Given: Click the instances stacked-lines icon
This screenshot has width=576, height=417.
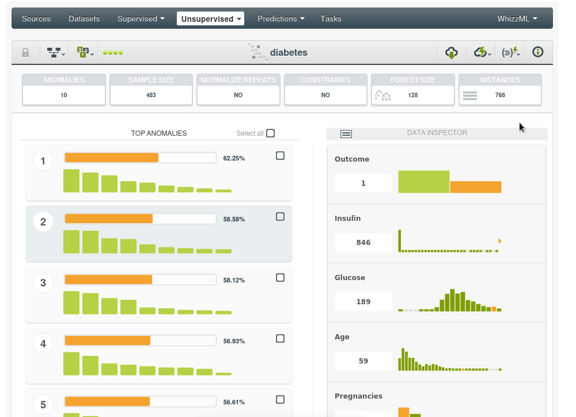Looking at the screenshot, I should (470, 95).
